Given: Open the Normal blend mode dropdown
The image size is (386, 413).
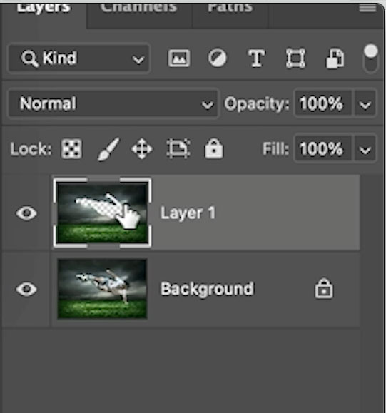Looking at the screenshot, I should 113,103.
